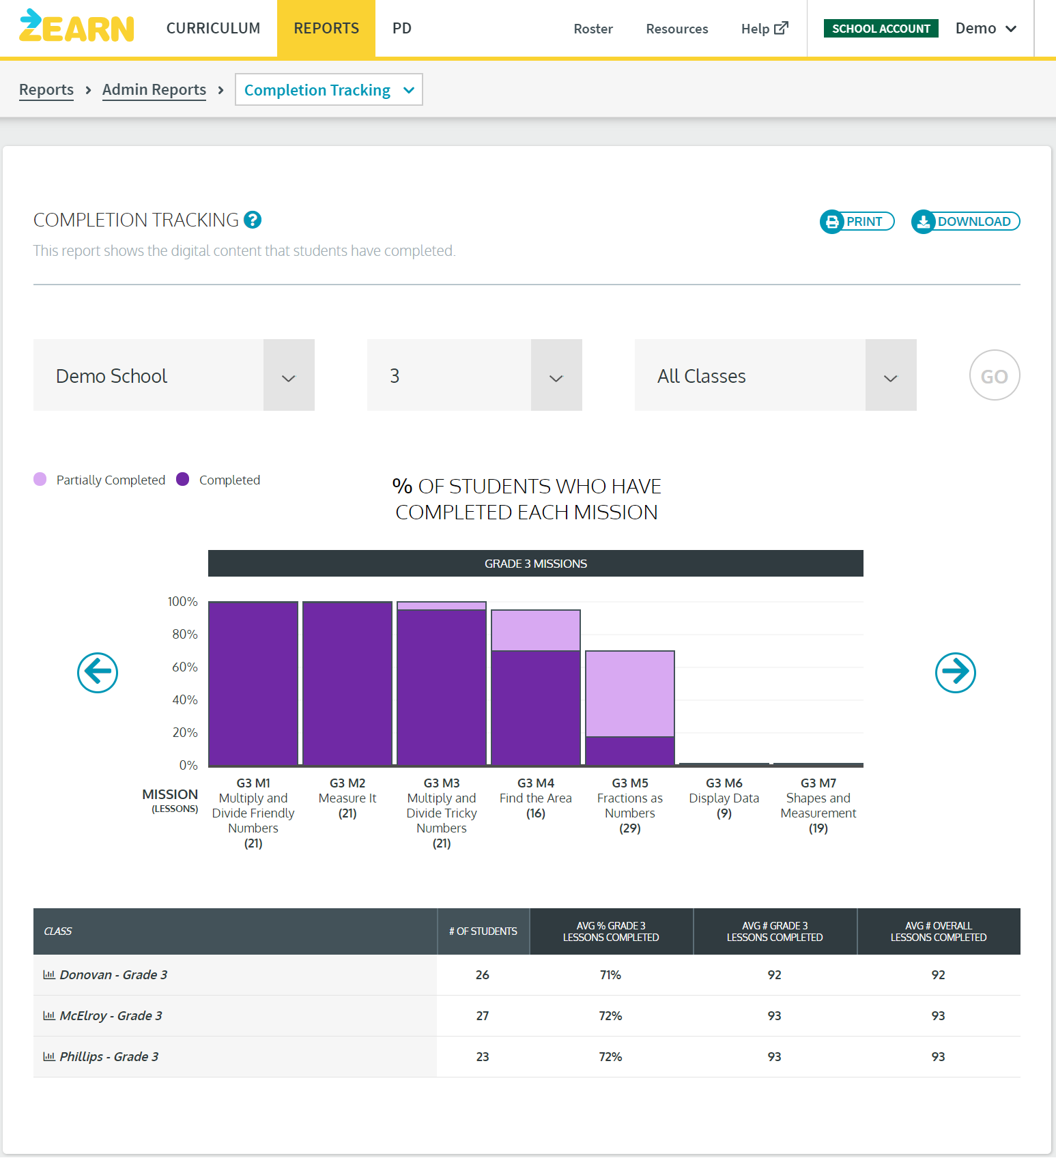Screen dimensions: 1056x1158
Task: Click the PRINT button
Action: pyautogui.click(x=857, y=221)
